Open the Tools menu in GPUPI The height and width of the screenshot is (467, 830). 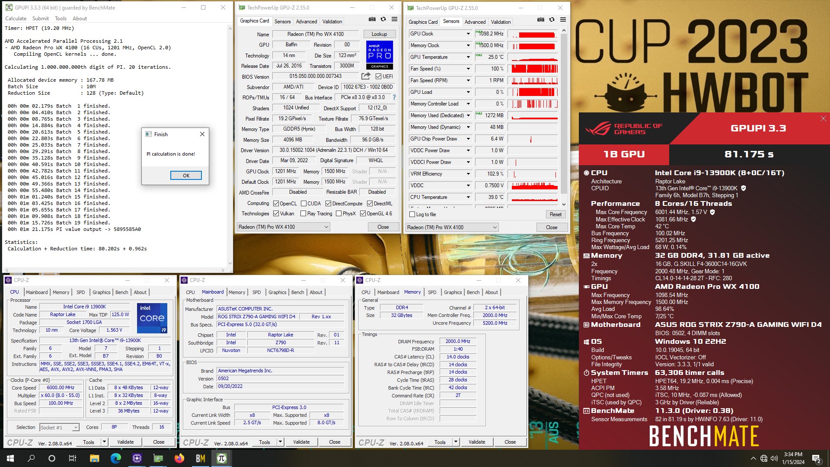coord(61,19)
